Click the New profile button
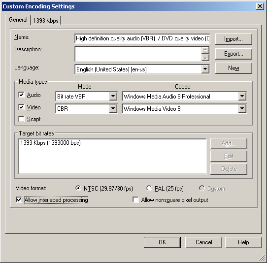 (x=234, y=68)
